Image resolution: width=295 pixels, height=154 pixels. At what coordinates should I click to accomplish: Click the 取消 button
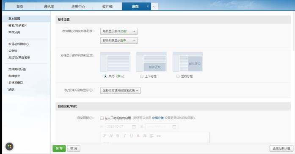74,149
